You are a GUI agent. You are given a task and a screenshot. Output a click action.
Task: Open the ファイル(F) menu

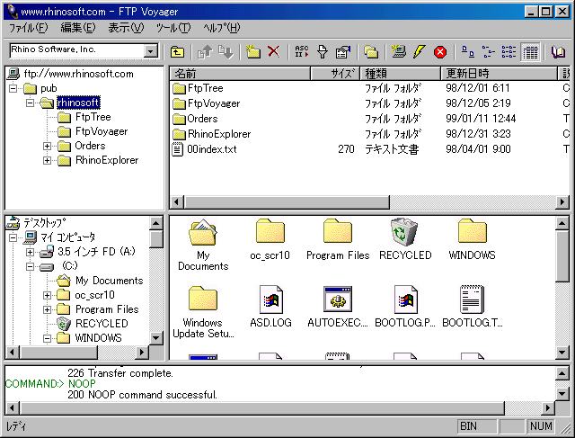point(28,28)
